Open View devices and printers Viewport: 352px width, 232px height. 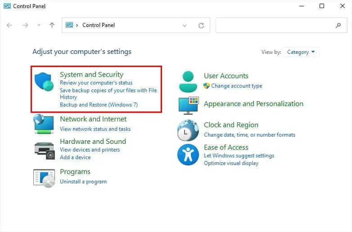click(x=90, y=150)
